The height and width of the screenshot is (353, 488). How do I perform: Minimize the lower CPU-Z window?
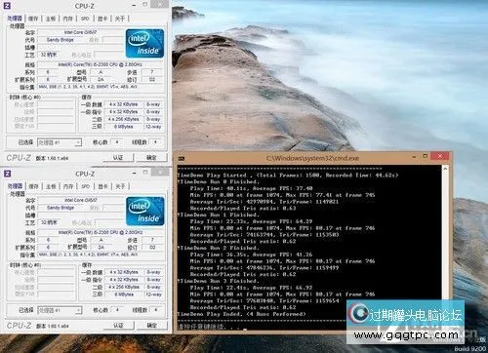[134, 173]
